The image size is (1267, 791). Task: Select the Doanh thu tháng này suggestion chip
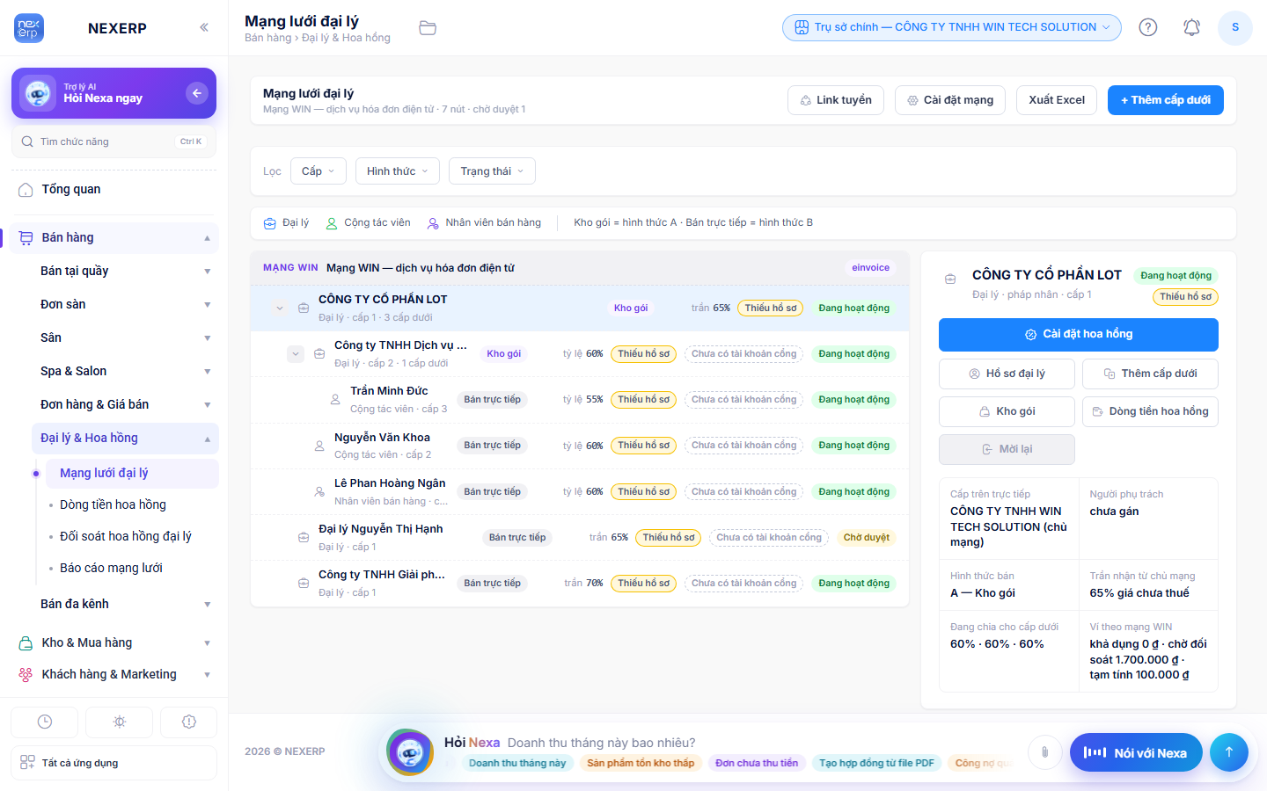click(517, 763)
